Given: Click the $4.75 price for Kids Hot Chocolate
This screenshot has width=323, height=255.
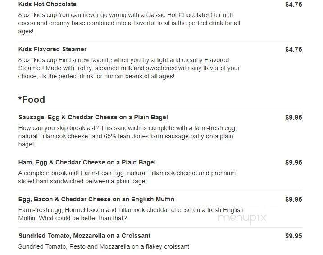Looking at the screenshot, I should [293, 5].
